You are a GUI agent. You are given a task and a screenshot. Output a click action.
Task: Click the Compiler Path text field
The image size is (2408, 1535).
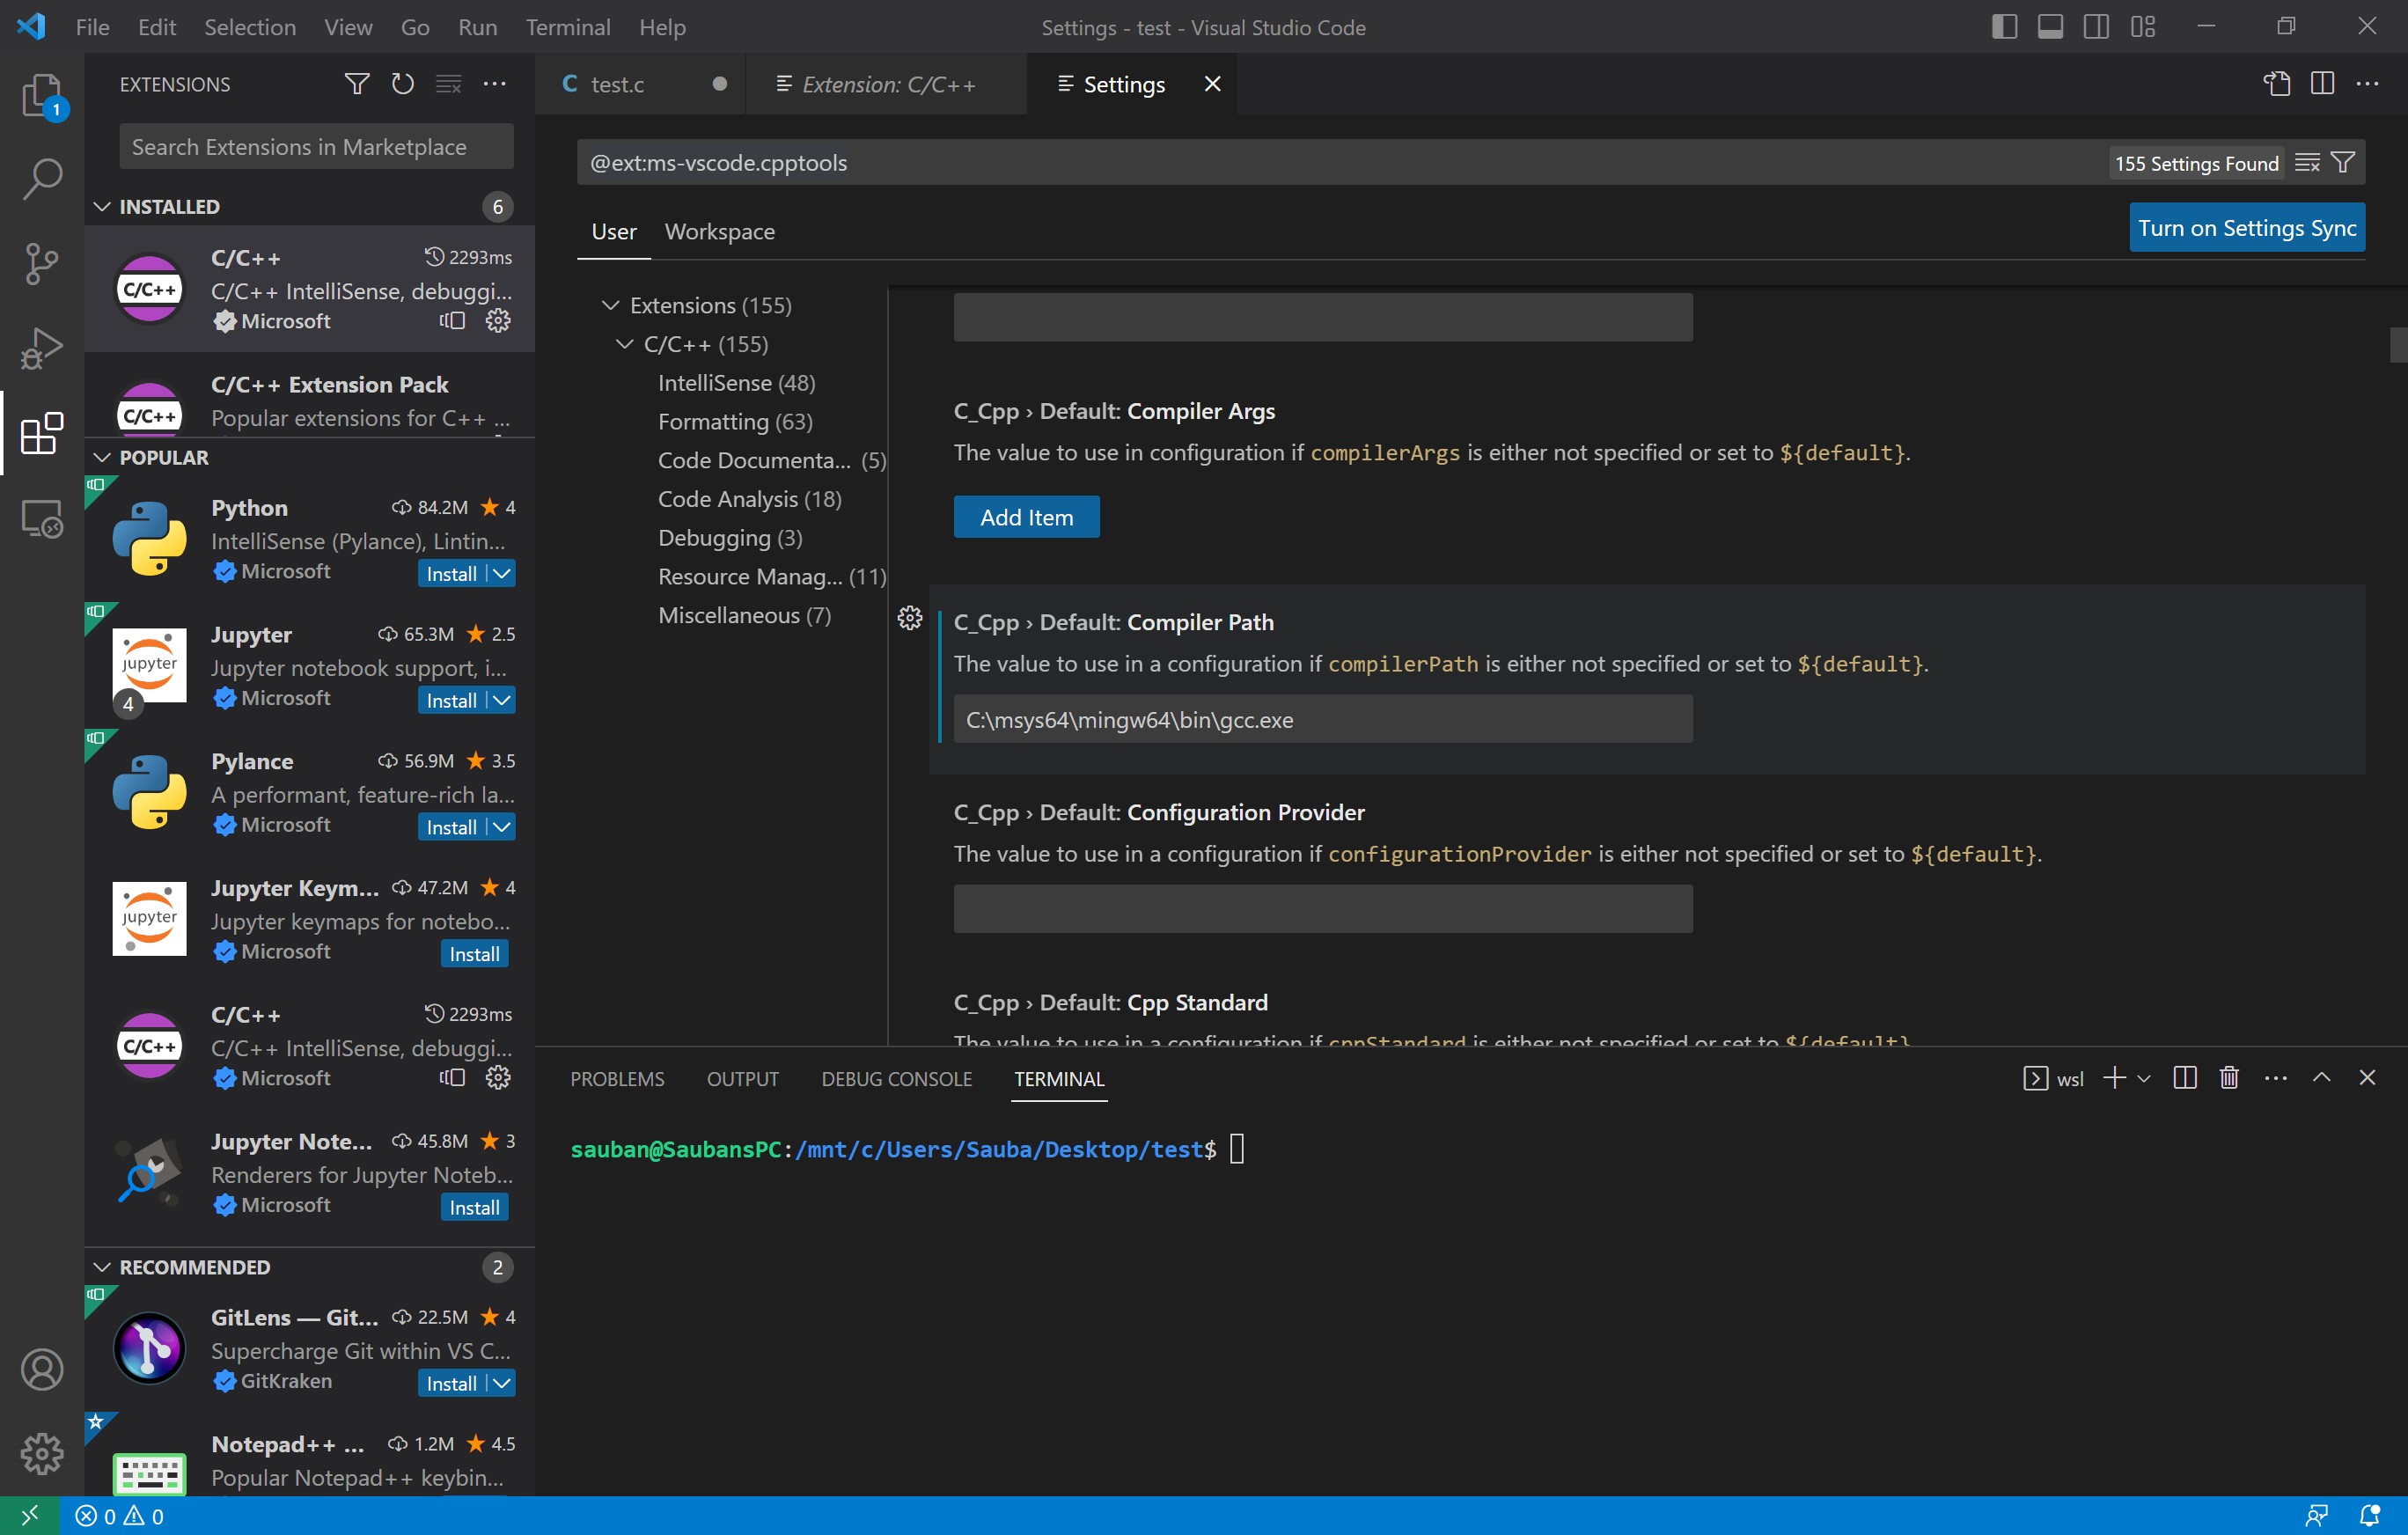coord(1323,719)
